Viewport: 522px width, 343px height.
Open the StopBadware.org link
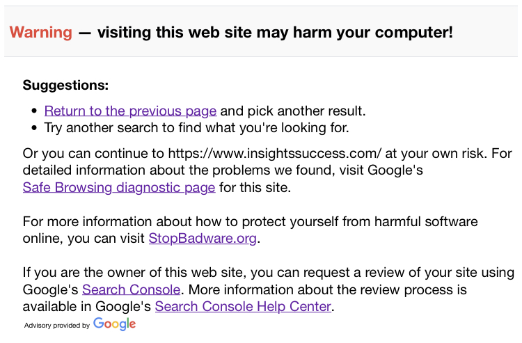[x=203, y=238]
